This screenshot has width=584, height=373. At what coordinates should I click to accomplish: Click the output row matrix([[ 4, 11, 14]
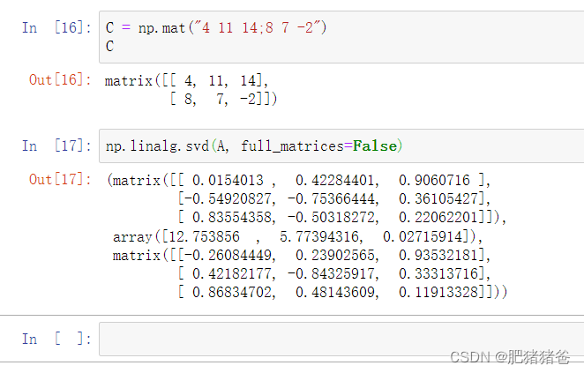187,81
